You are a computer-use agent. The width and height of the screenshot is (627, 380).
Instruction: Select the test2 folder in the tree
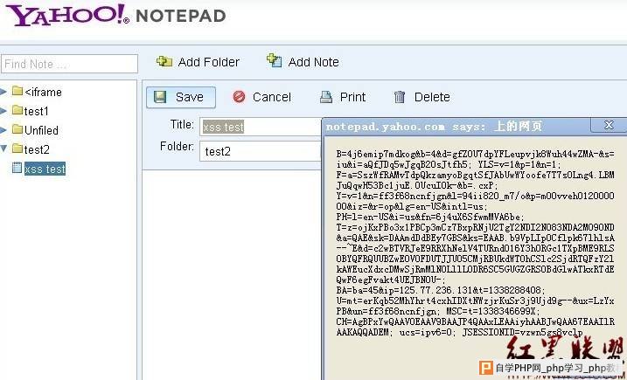pyautogui.click(x=38, y=149)
